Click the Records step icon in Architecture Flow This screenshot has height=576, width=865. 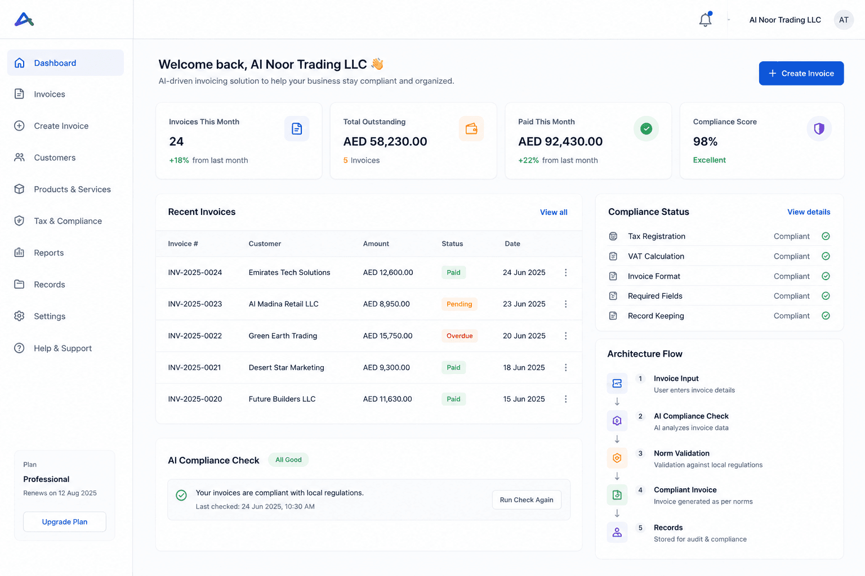pos(617,532)
